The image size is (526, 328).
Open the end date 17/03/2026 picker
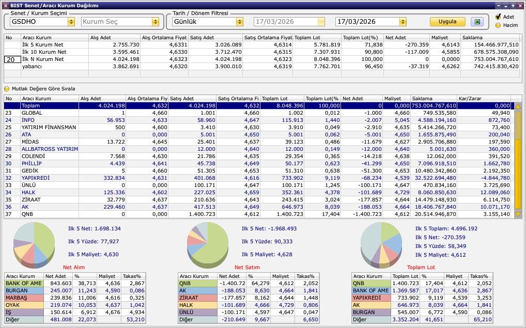pos(403,22)
